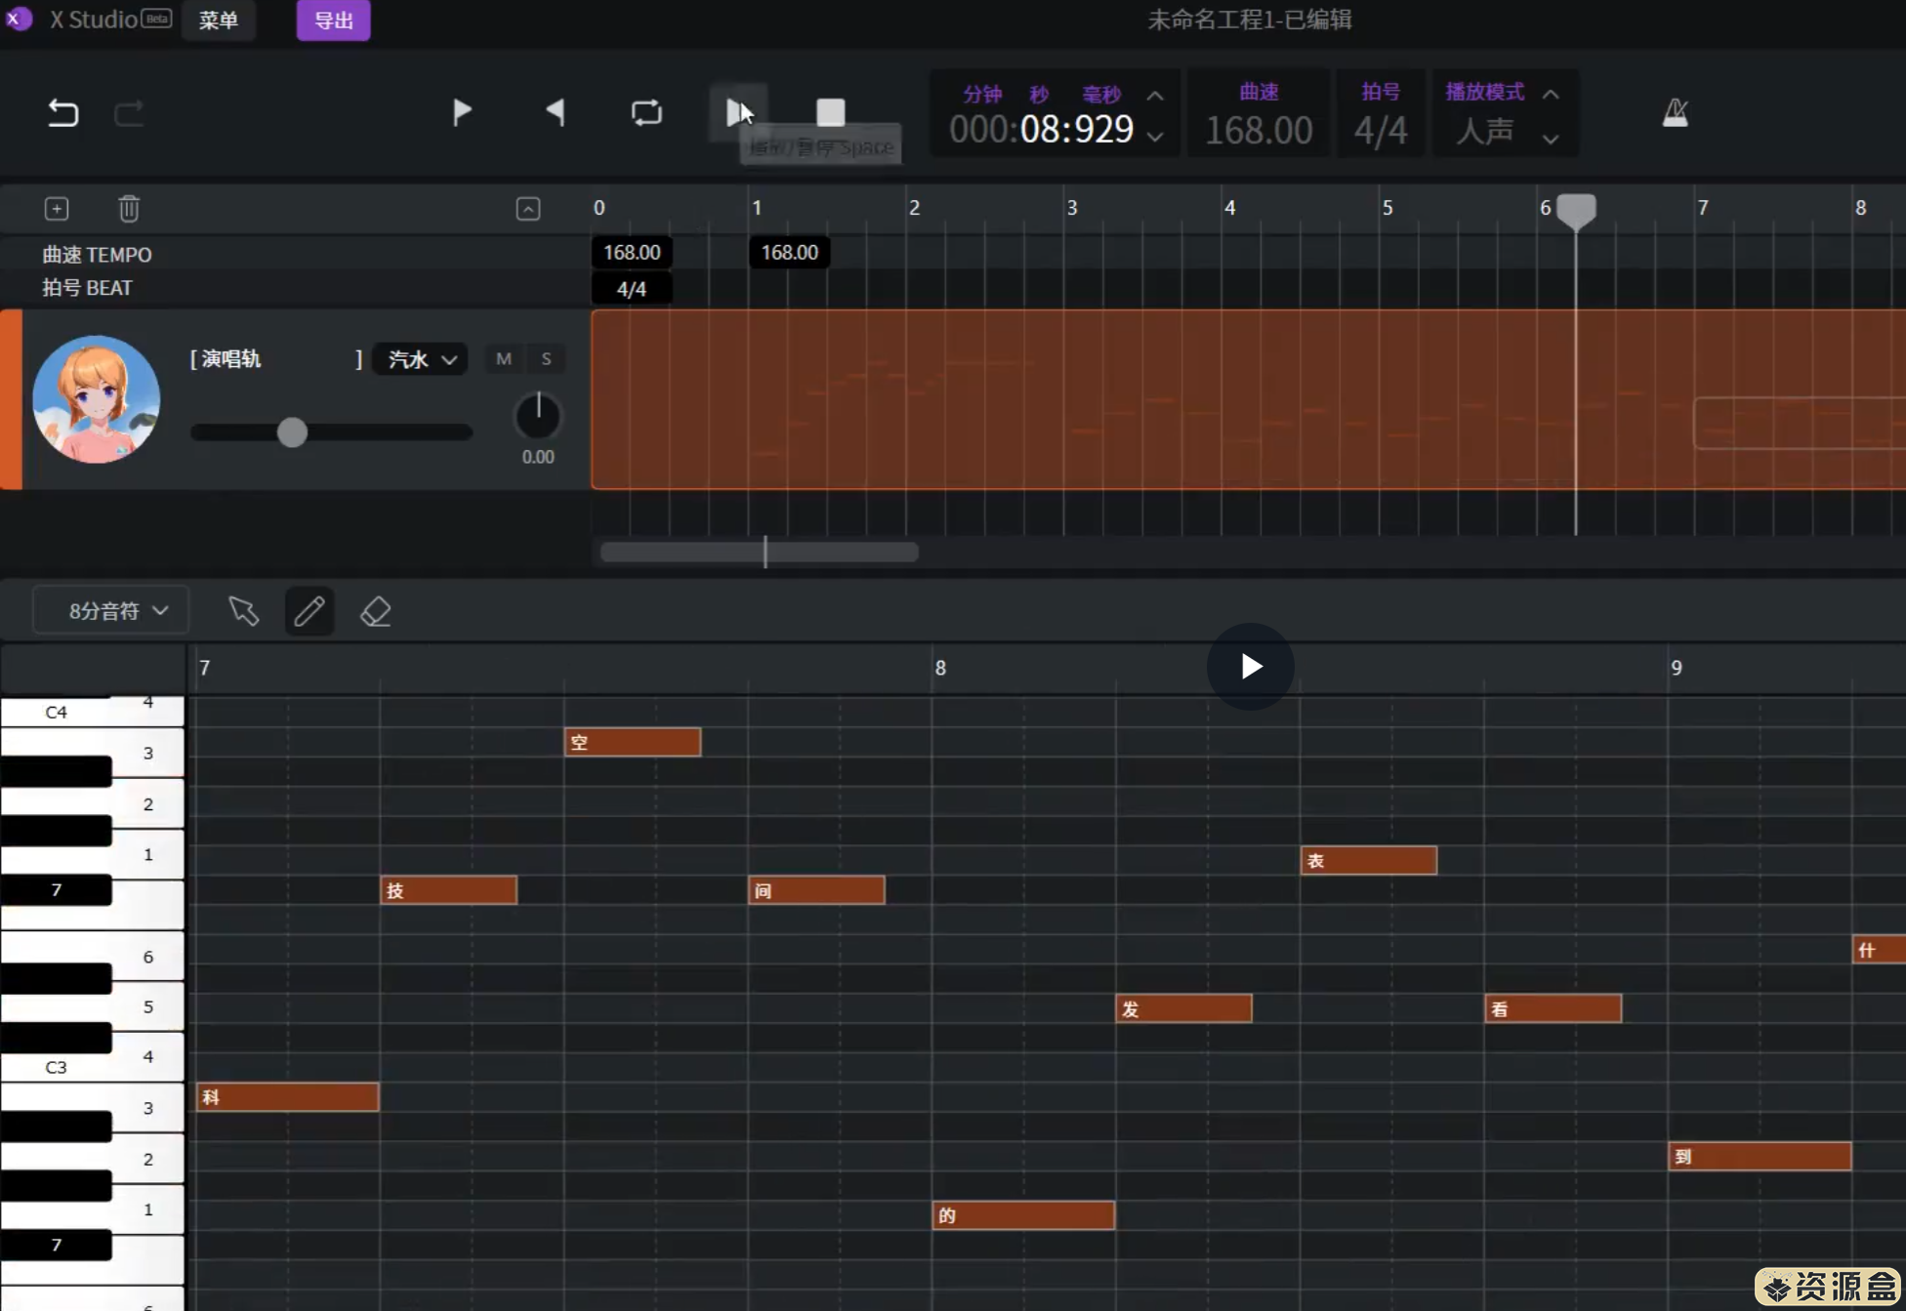
Task: Select the note 看
Action: (x=1553, y=1008)
